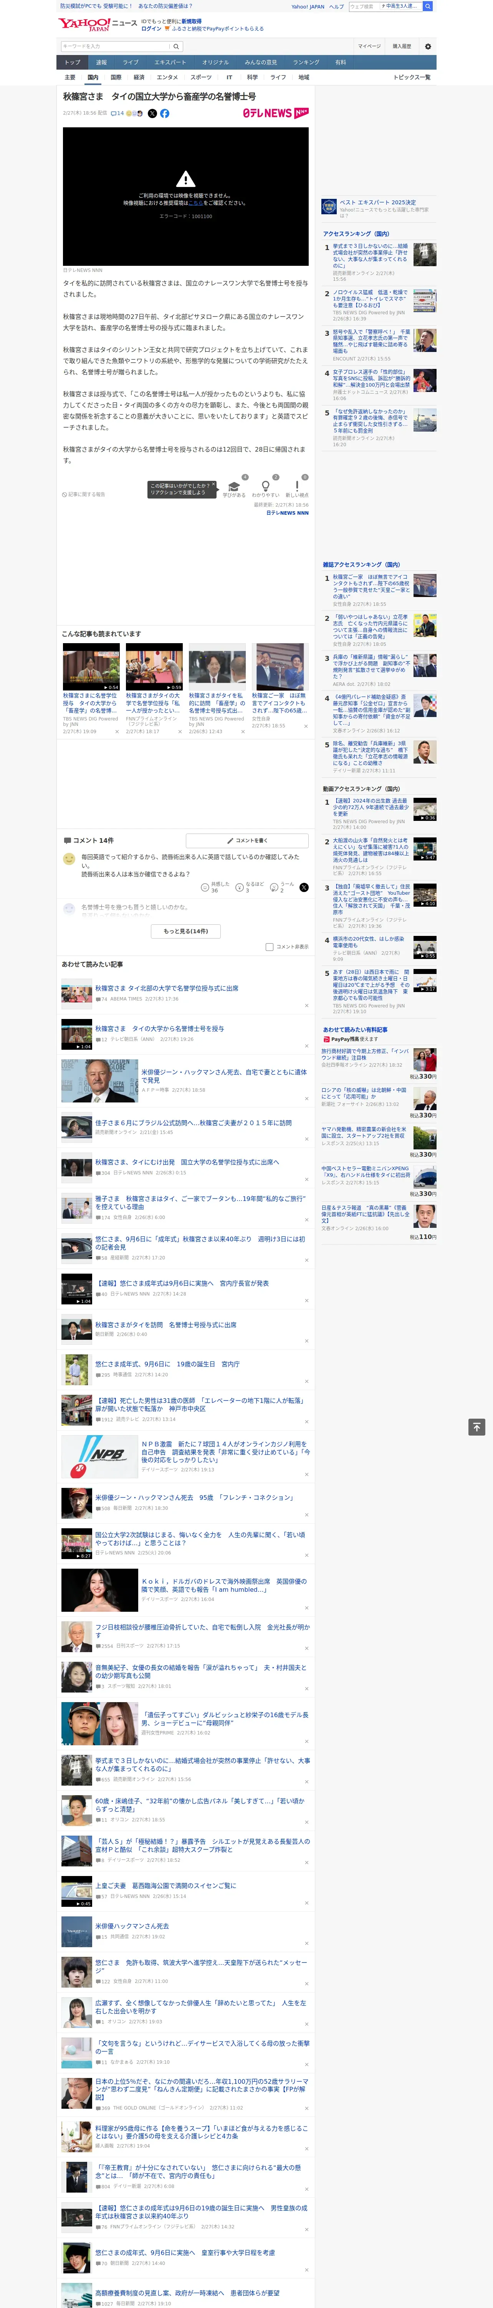Dismiss first related video card with x

pyautogui.click(x=117, y=732)
